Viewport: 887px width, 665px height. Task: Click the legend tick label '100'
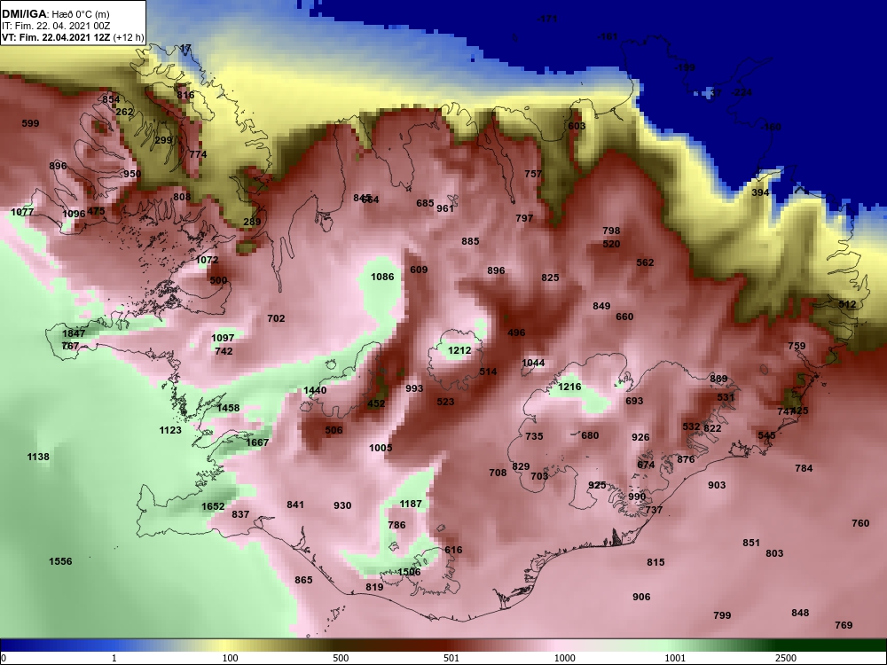pyautogui.click(x=230, y=658)
